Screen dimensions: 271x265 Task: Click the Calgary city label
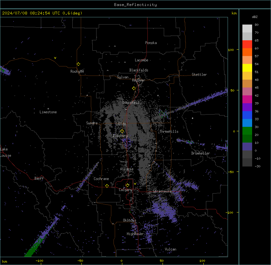(x=125, y=190)
